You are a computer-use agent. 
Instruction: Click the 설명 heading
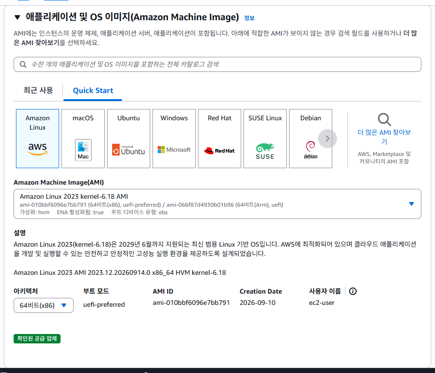20,233
